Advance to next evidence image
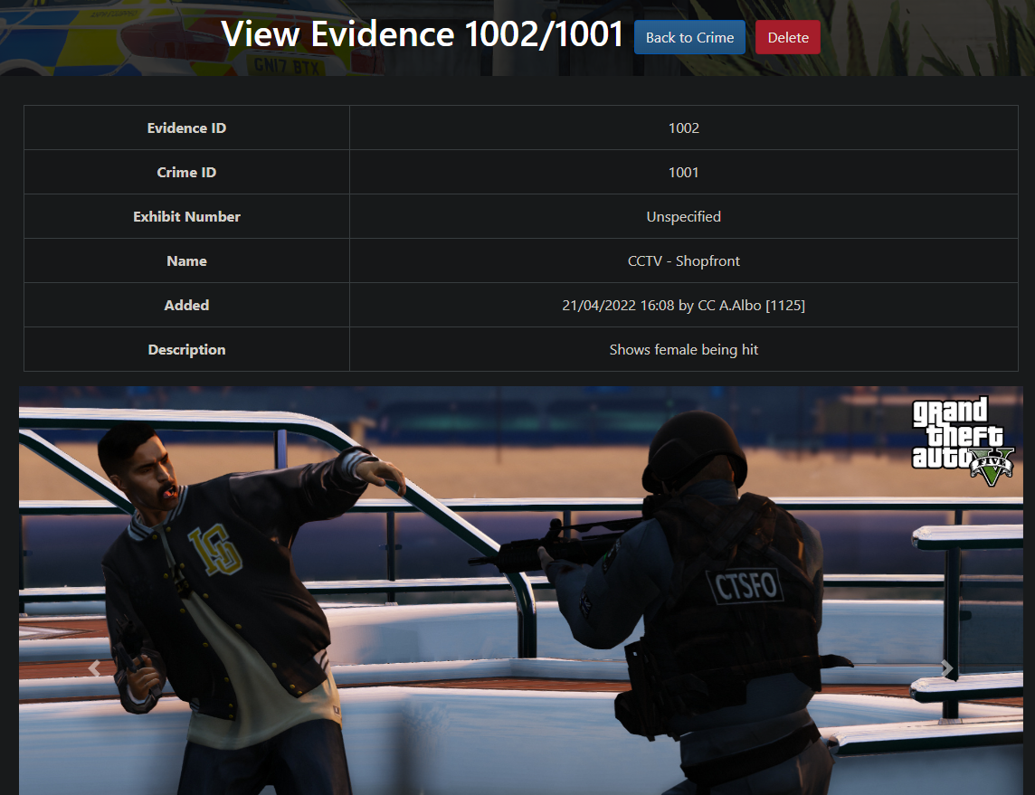Viewport: 1035px width, 795px height. click(x=946, y=668)
